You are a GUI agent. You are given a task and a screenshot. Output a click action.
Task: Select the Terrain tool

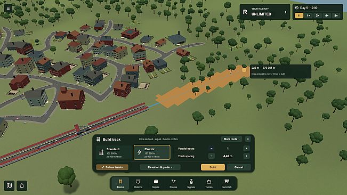[209, 183]
